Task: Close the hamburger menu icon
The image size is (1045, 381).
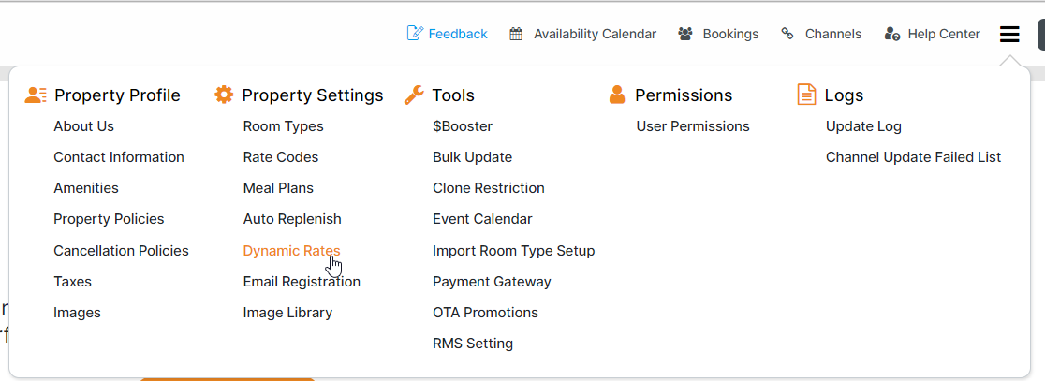Action: [x=1008, y=35]
